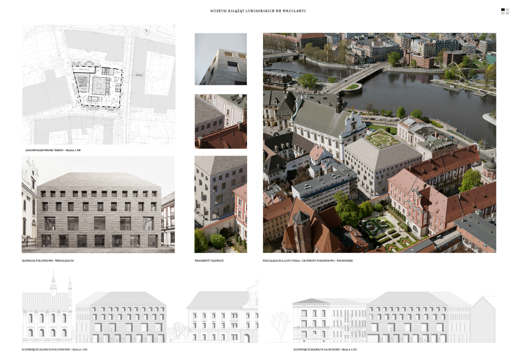Click the 'Rozwinięcie elewacji zachodniej' caption
518x362 pixels.
pos(325,350)
